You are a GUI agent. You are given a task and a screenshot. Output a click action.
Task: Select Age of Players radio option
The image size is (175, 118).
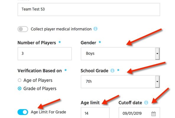20,80
